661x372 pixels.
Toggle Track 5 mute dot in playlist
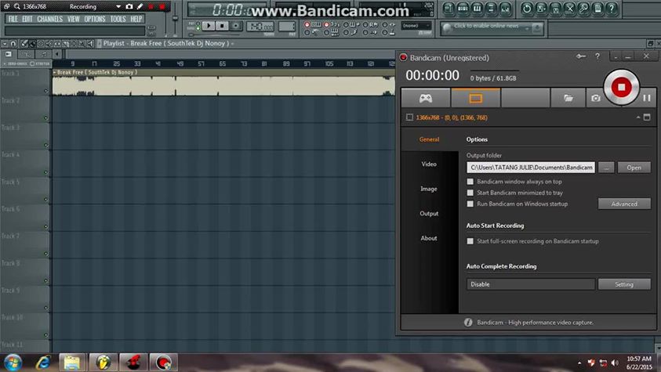[46, 200]
